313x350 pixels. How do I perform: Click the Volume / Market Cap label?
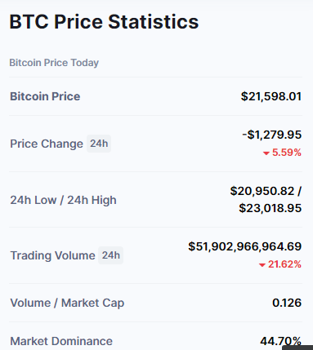67,303
